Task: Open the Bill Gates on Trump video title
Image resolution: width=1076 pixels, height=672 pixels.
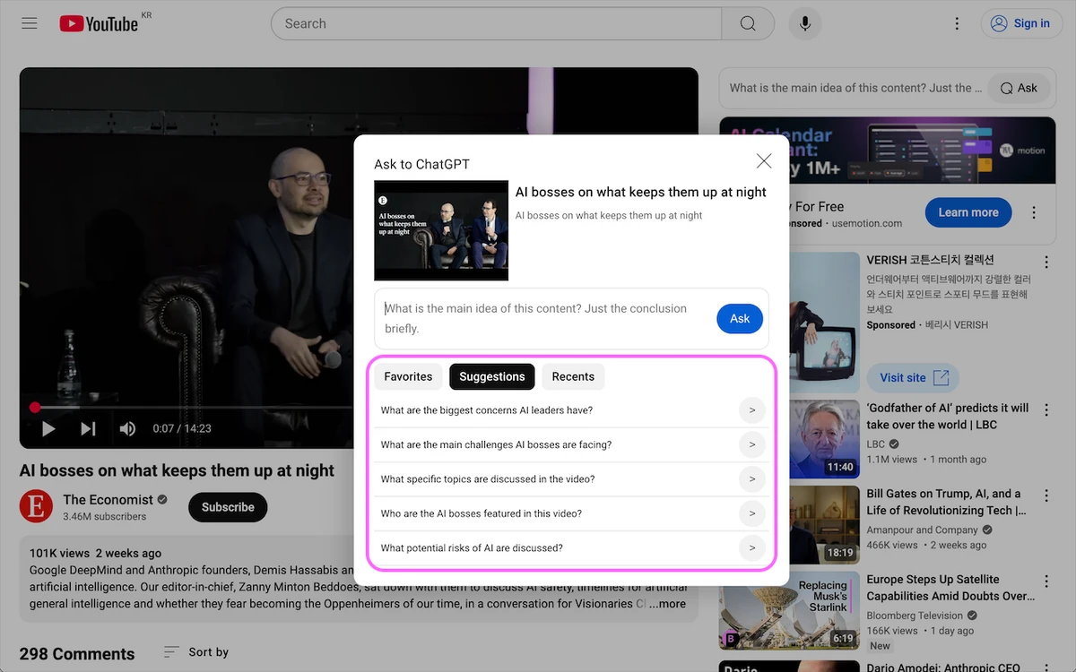Action: coord(946,502)
